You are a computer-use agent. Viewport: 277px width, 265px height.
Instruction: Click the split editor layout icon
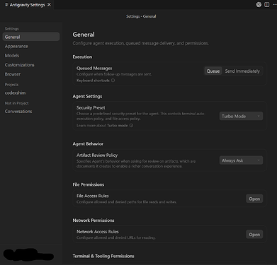[267, 5]
